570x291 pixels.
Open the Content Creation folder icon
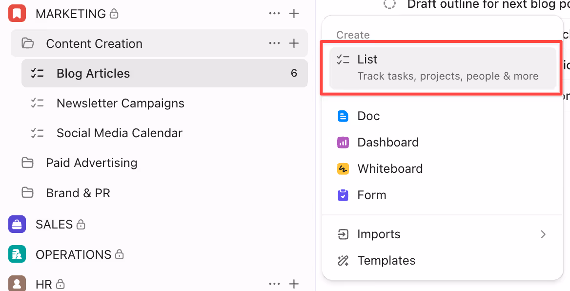tap(28, 43)
